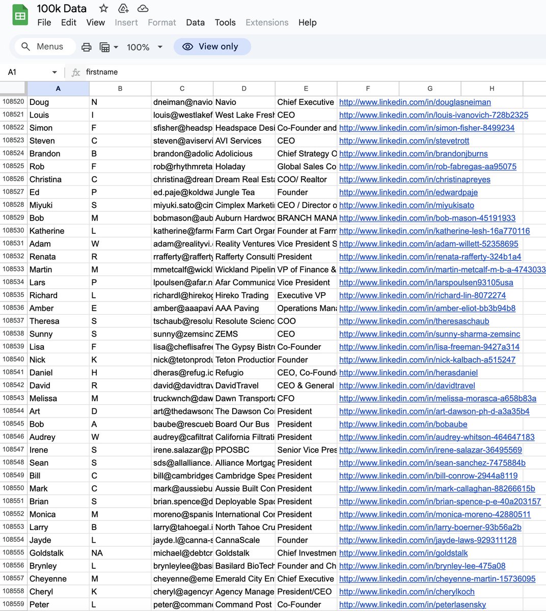Select the cell containing Jungle Tea
The height and width of the screenshot is (611, 546).
[x=244, y=192]
